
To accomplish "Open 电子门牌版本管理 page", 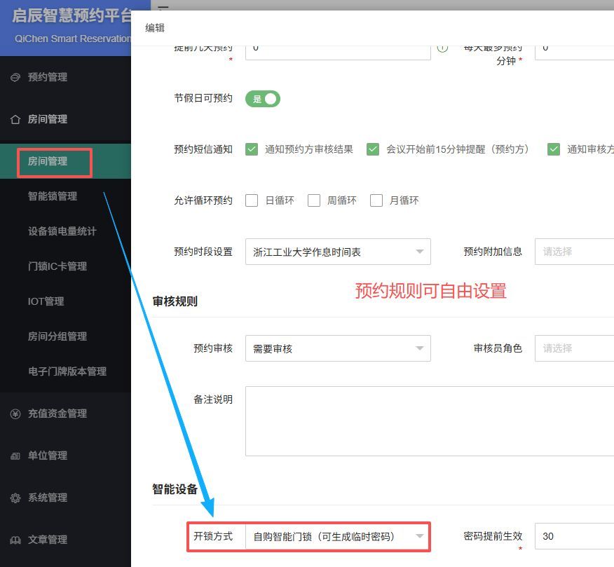I will 67,371.
